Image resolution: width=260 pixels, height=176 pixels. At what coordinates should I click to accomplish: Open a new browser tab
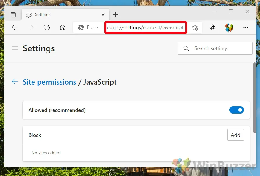pyautogui.click(x=115, y=14)
